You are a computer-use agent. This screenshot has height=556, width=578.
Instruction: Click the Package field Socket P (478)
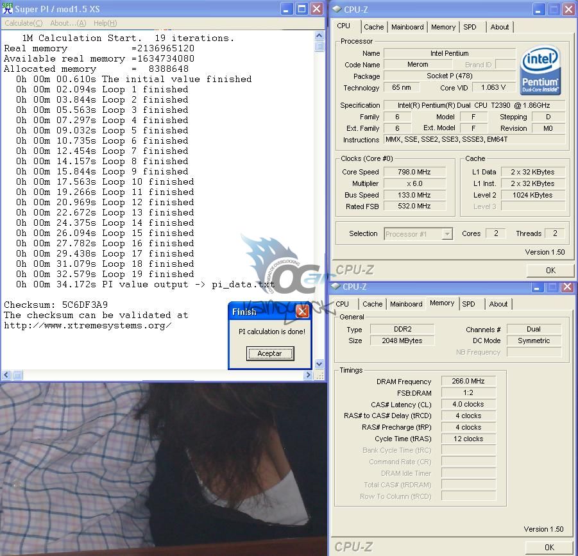tap(449, 76)
